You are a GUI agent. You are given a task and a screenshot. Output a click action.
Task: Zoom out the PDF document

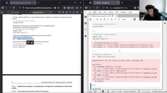coord(27,12)
